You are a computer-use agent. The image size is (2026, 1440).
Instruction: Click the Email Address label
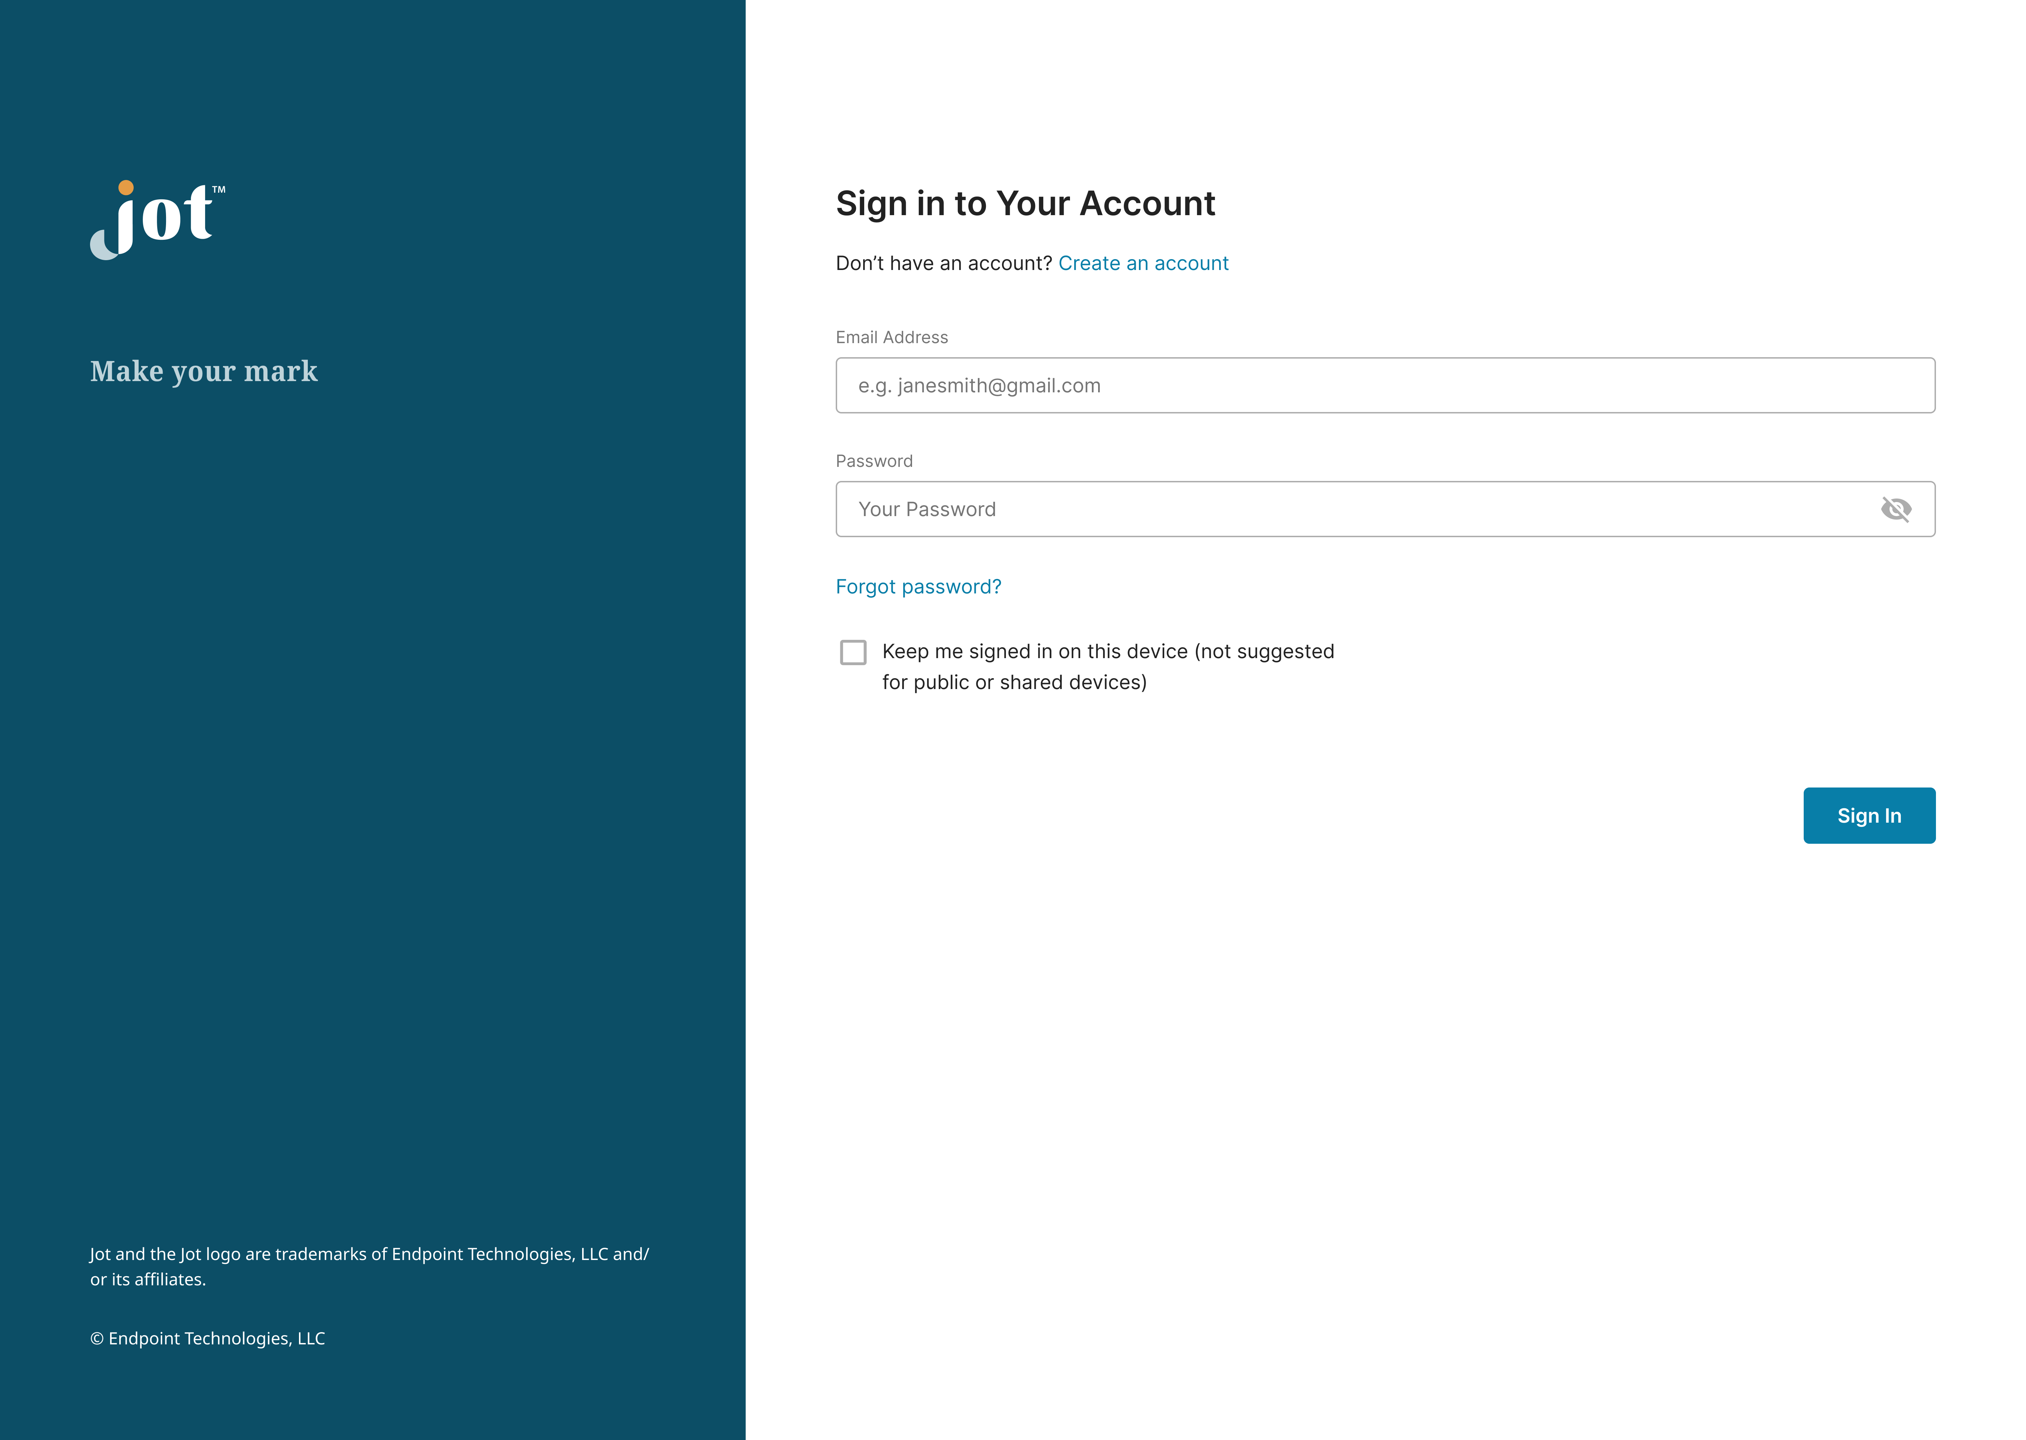pos(892,337)
